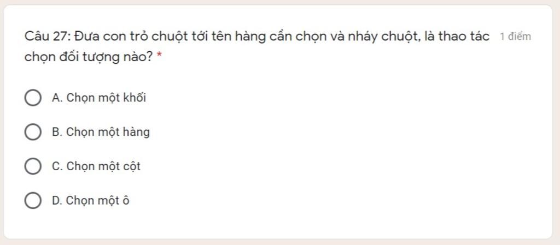The height and width of the screenshot is (245, 560).
Task: Click the 'C. Chọn một cột' label text
Action: [96, 166]
